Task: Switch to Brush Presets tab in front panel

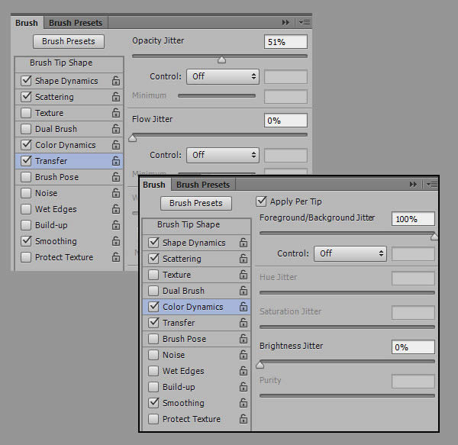Action: tap(202, 185)
